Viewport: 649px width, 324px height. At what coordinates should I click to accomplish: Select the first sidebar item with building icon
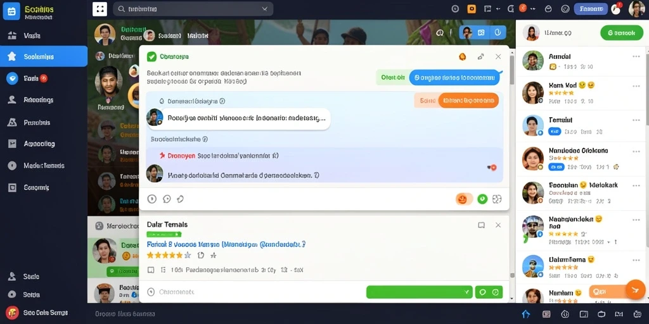click(44, 35)
